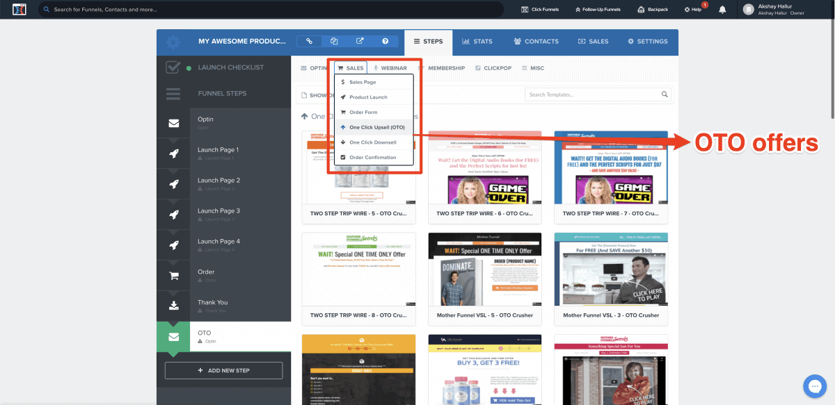The height and width of the screenshot is (405, 835).
Task: Click the clone funnel icon
Action: point(334,41)
